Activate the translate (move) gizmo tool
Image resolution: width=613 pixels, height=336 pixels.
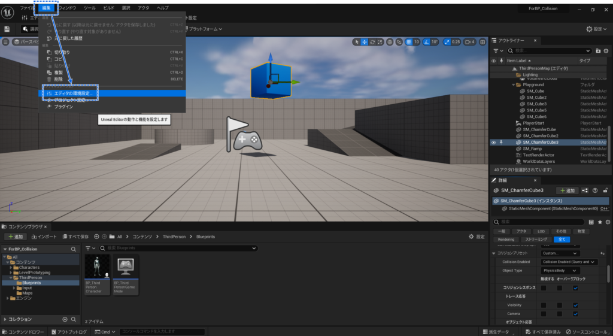coord(365,42)
